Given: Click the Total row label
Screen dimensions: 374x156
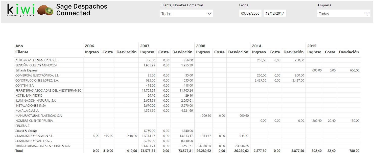Looking at the screenshot, I should pyautogui.click(x=19, y=151).
